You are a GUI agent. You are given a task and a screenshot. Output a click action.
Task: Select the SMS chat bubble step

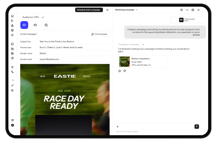46,25
